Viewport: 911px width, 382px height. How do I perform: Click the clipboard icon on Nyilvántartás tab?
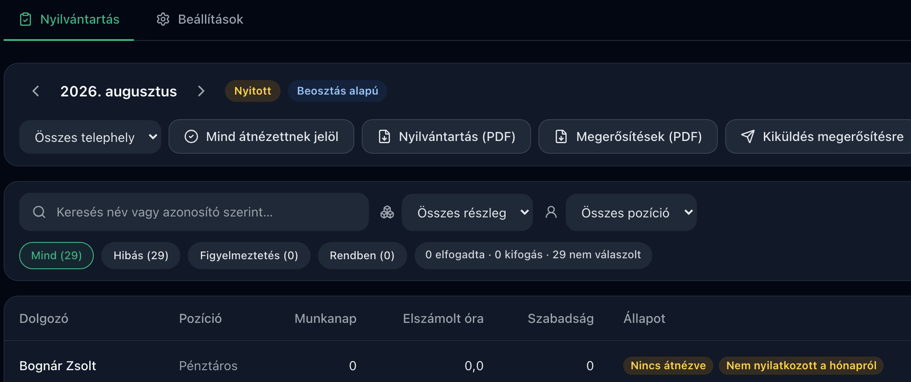pyautogui.click(x=26, y=20)
